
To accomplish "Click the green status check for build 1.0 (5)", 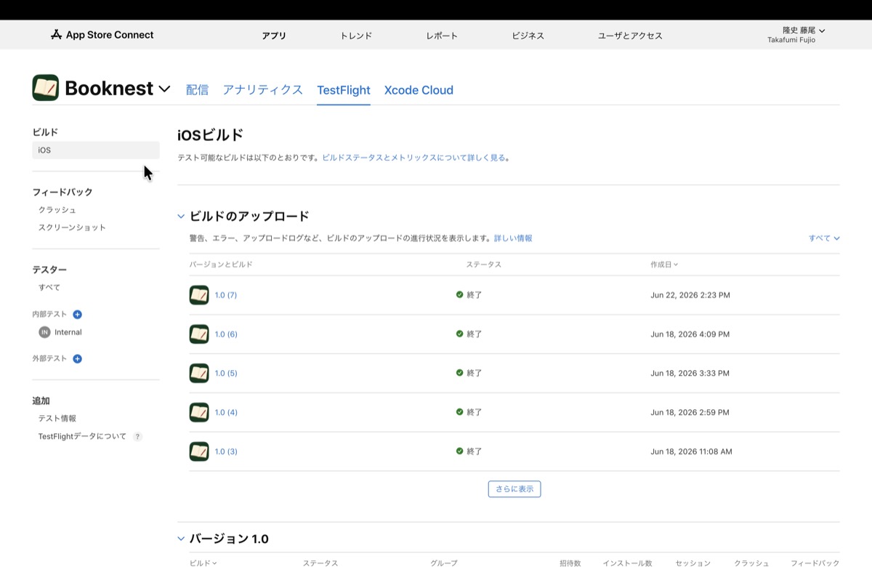I will point(459,373).
